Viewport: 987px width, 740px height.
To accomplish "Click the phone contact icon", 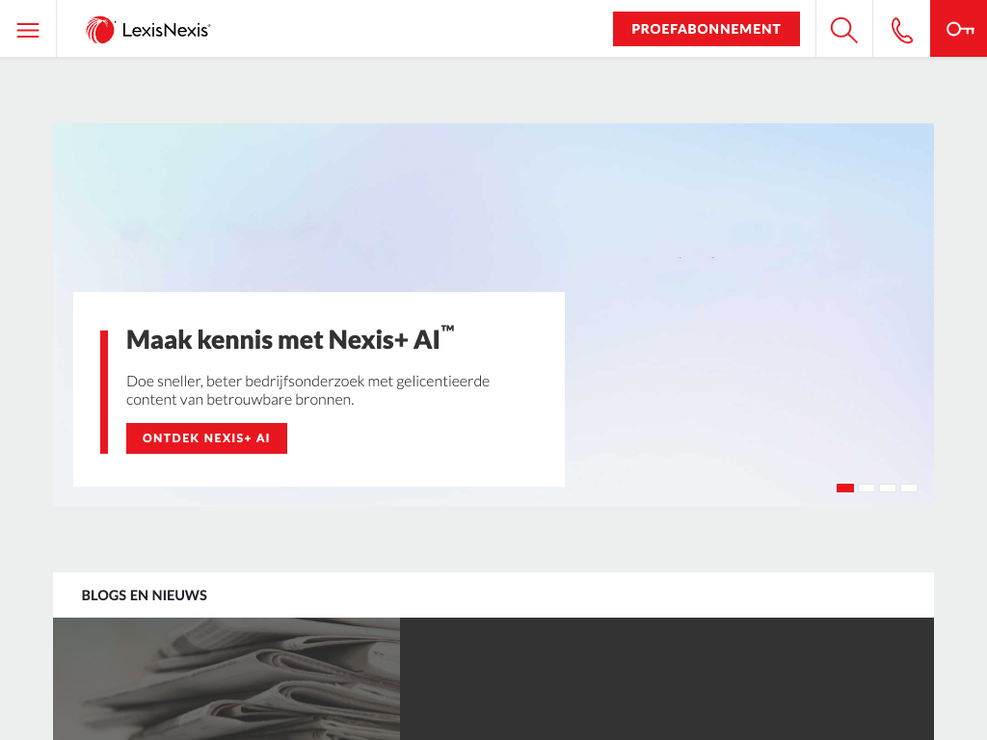I will pyautogui.click(x=901, y=30).
